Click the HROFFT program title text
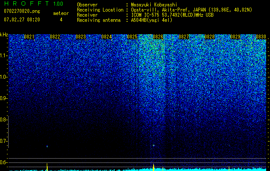270x171 pixels. click(27, 3)
